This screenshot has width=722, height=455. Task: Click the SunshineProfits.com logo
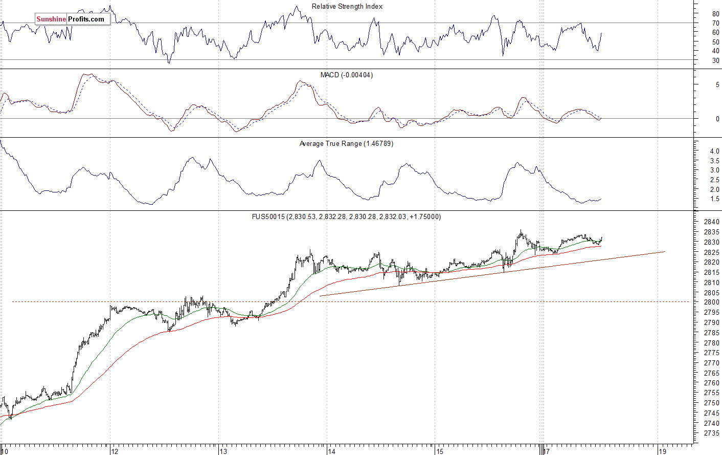coord(72,19)
